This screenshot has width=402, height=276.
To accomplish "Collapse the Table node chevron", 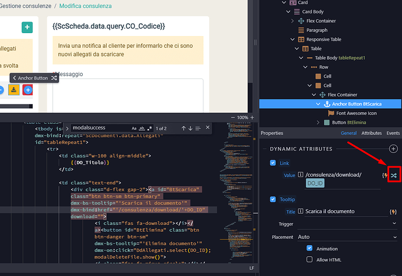I will click(297, 49).
